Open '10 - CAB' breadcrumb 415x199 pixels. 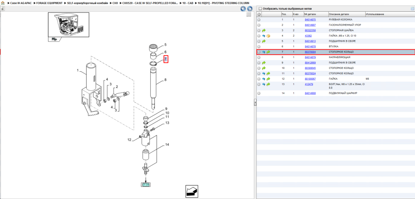188,3
